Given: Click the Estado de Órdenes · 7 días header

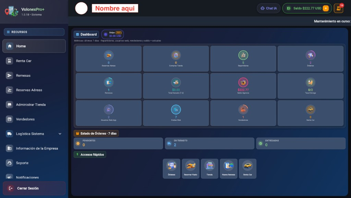Looking at the screenshot, I should pos(96,133).
